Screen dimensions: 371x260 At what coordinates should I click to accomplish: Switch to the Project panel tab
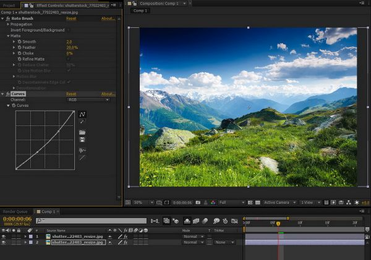click(x=9, y=5)
